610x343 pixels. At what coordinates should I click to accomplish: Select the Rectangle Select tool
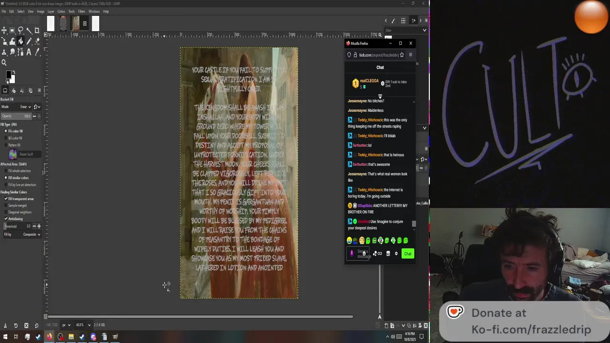coord(12,30)
